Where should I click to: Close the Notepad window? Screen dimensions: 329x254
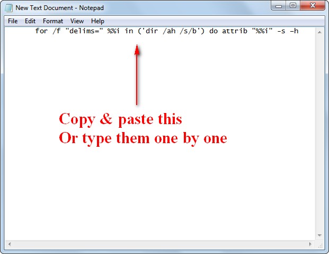(x=313, y=5)
